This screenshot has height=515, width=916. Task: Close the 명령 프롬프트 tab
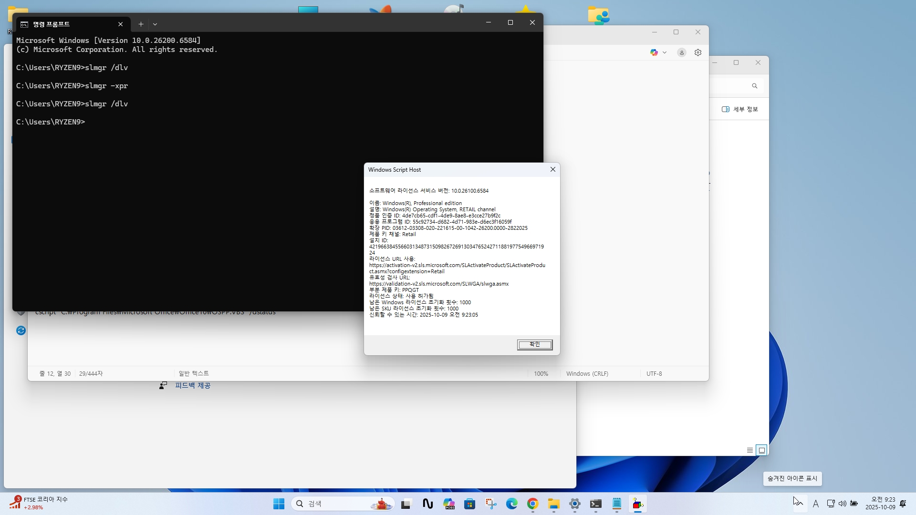tap(121, 24)
